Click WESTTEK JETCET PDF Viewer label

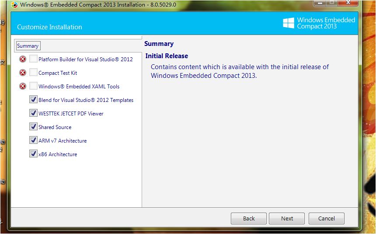tap(71, 114)
